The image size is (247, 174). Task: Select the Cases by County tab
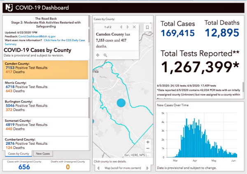pyautogui.click(x=19, y=153)
